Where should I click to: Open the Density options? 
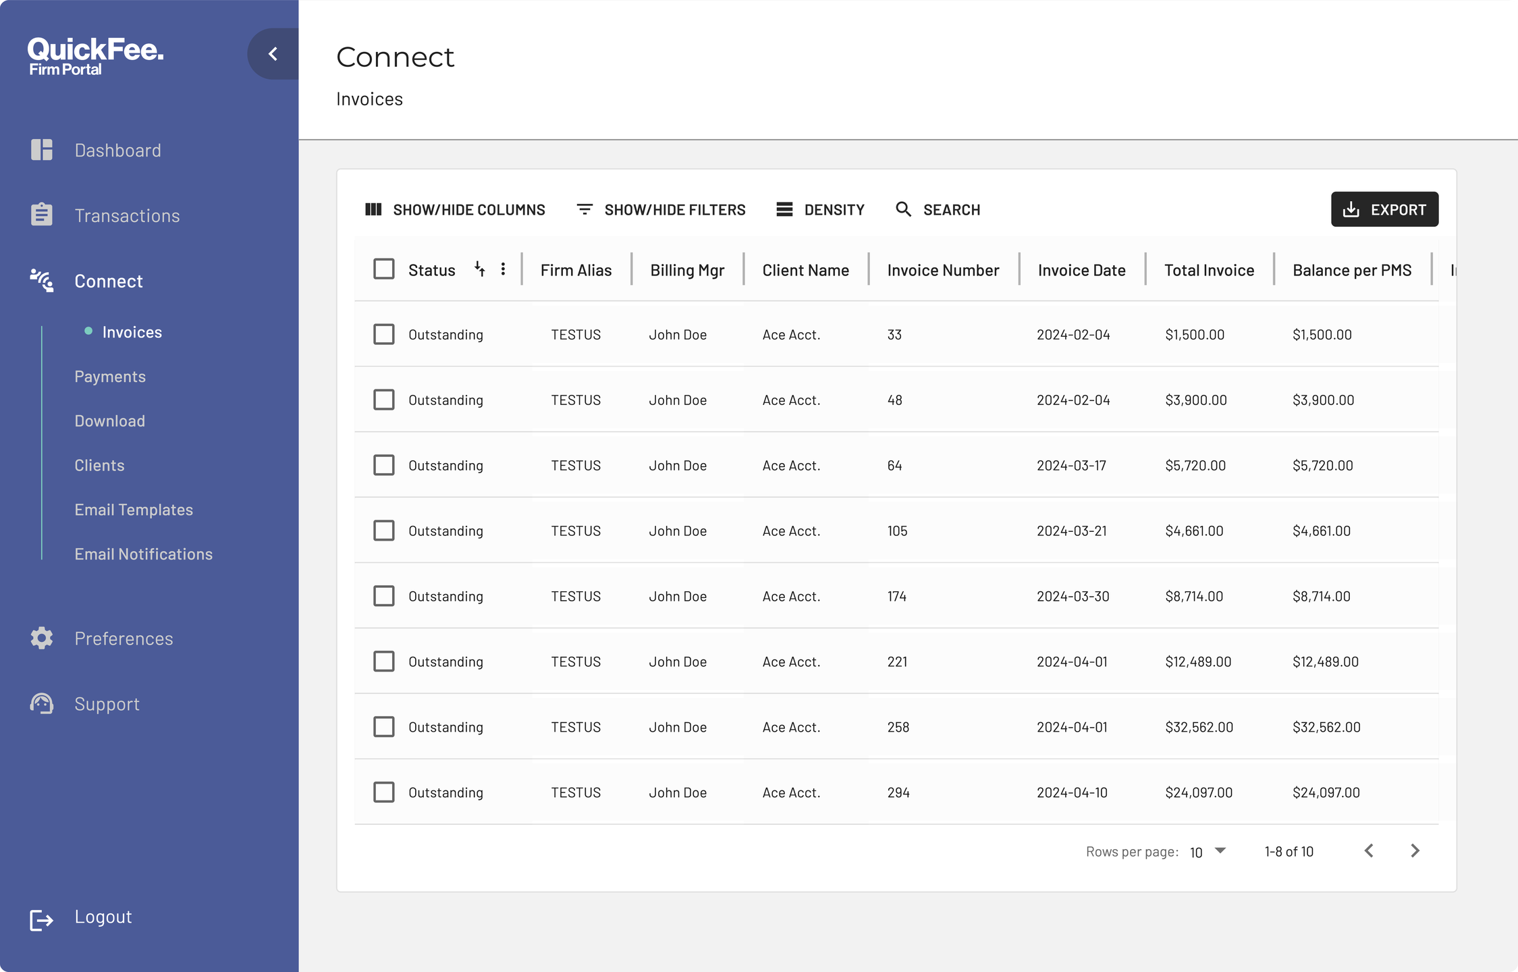click(x=820, y=209)
